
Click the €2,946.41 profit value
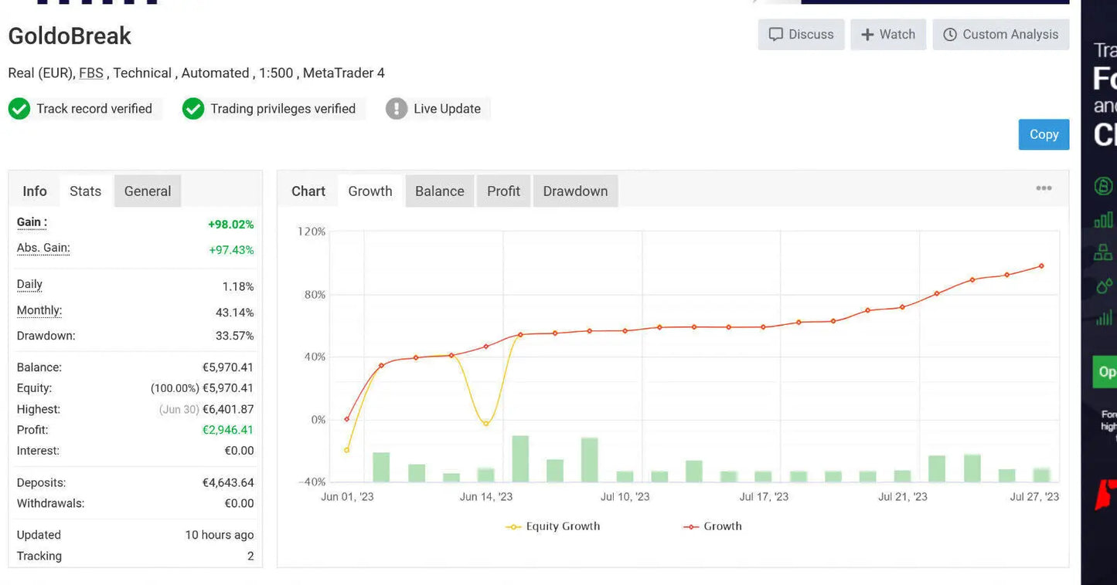click(x=228, y=431)
